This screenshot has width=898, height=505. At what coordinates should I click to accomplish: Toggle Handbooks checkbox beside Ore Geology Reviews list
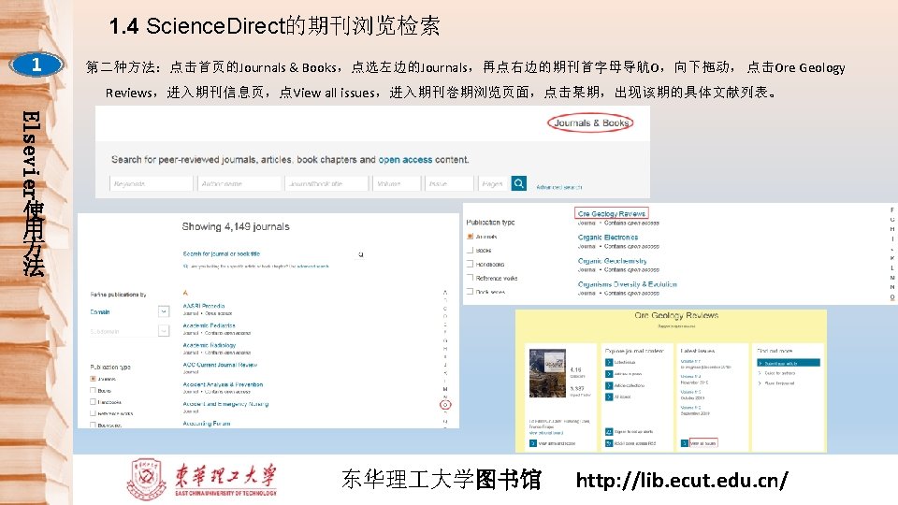470,264
